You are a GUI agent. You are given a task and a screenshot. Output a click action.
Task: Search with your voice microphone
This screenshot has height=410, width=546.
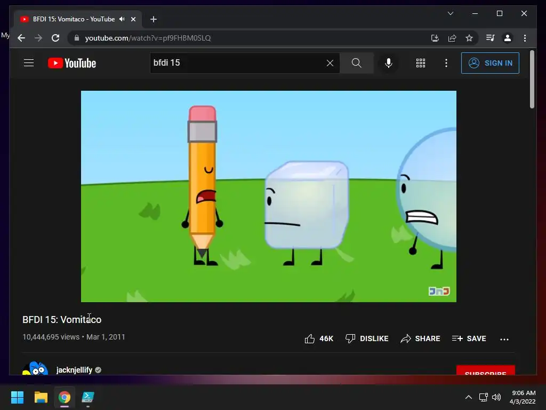[x=389, y=63]
